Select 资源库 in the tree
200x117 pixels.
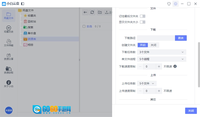click(x=51, y=39)
